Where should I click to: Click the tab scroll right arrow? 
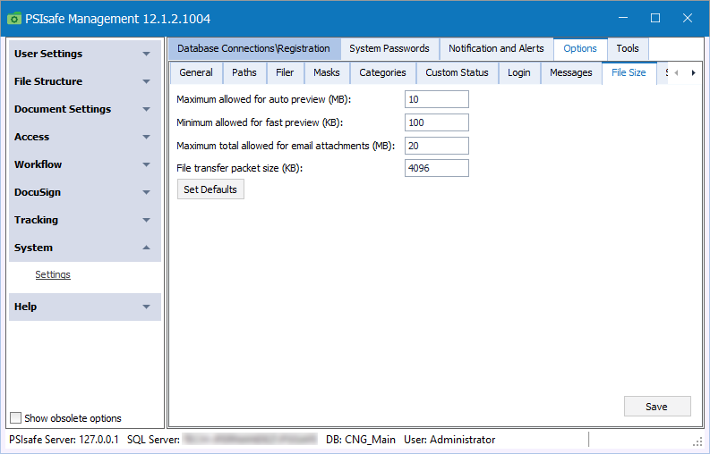click(693, 72)
